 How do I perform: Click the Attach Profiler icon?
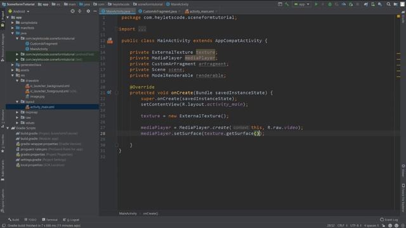pos(344,4)
